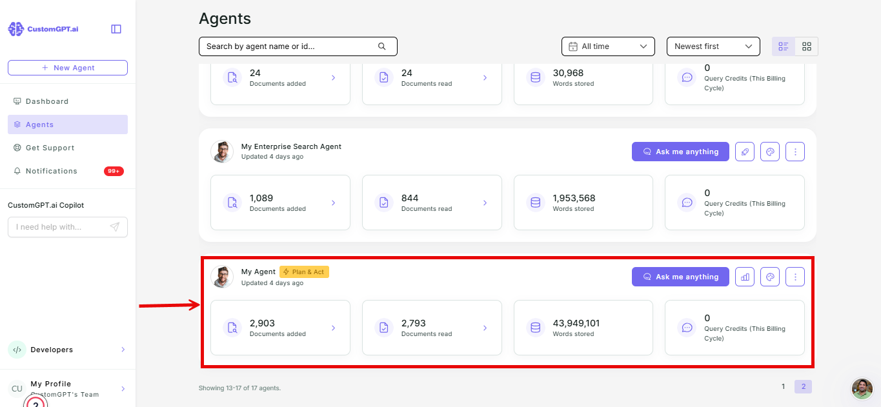Open the three-dot menu for My Agent
The width and height of the screenshot is (881, 407).
[795, 277]
